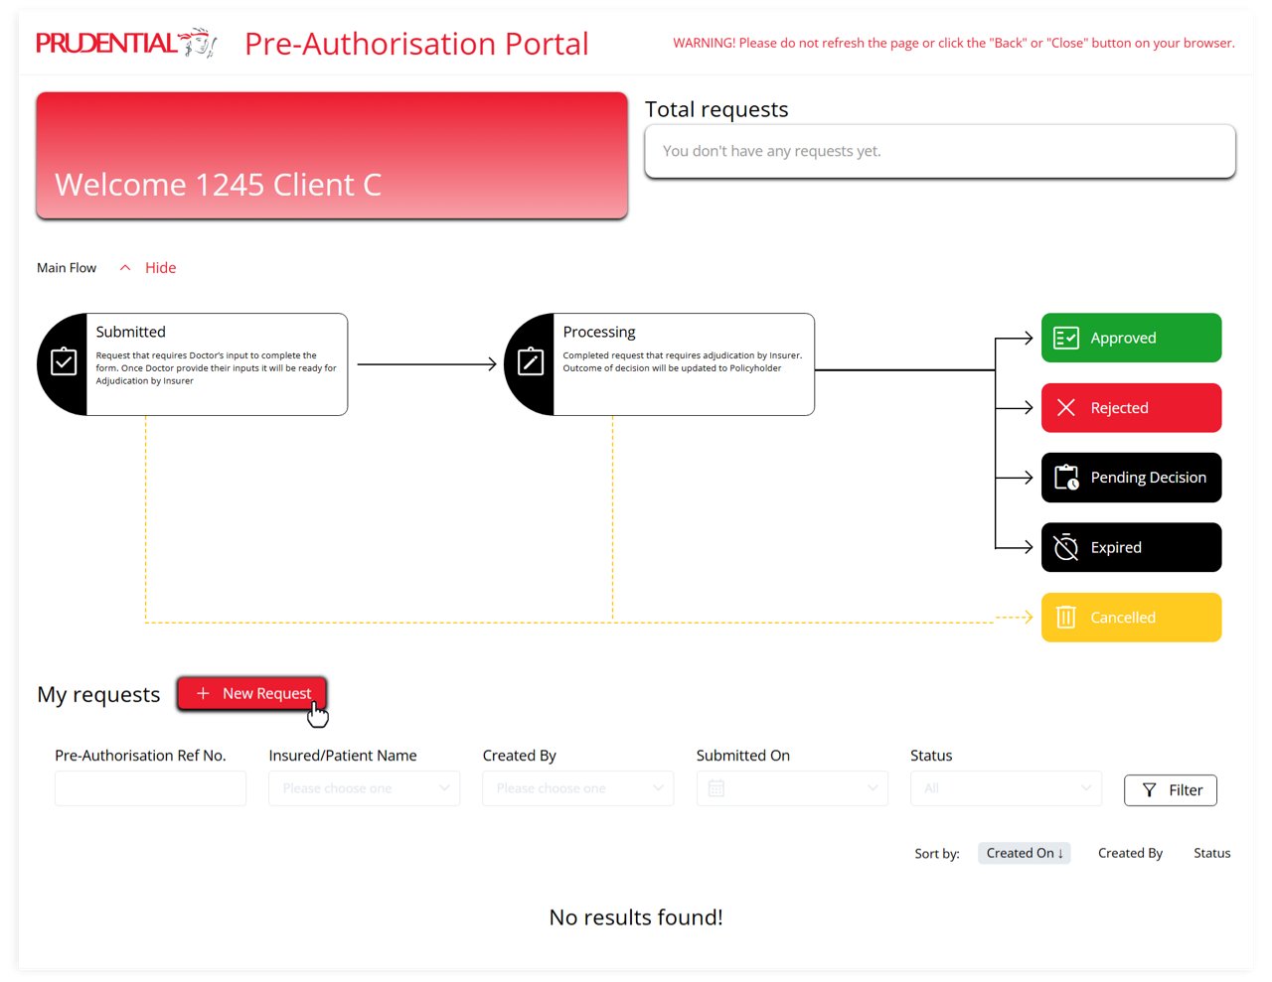Click the calendar icon in Submitted On

coord(716,788)
